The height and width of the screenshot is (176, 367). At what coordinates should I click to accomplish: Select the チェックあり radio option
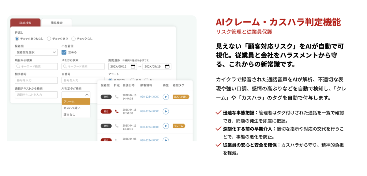point(49,39)
